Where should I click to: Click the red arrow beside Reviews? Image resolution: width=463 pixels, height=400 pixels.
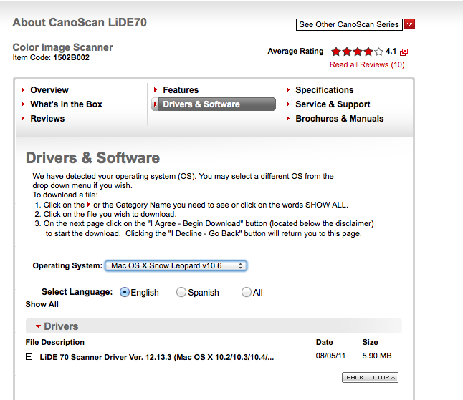[23, 119]
